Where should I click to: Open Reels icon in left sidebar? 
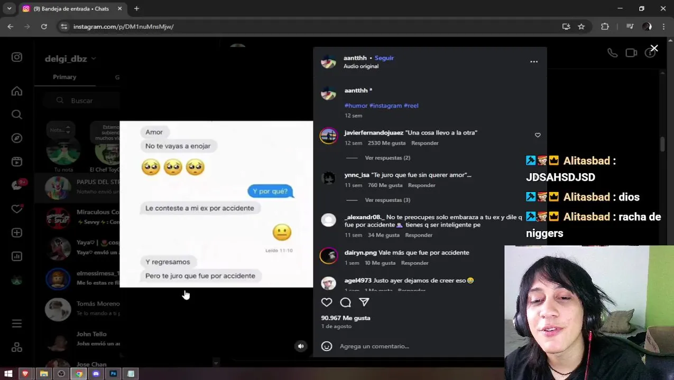[x=17, y=162]
